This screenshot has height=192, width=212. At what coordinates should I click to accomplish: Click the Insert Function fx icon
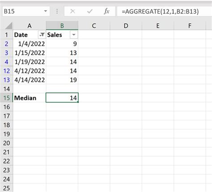tap(106, 11)
